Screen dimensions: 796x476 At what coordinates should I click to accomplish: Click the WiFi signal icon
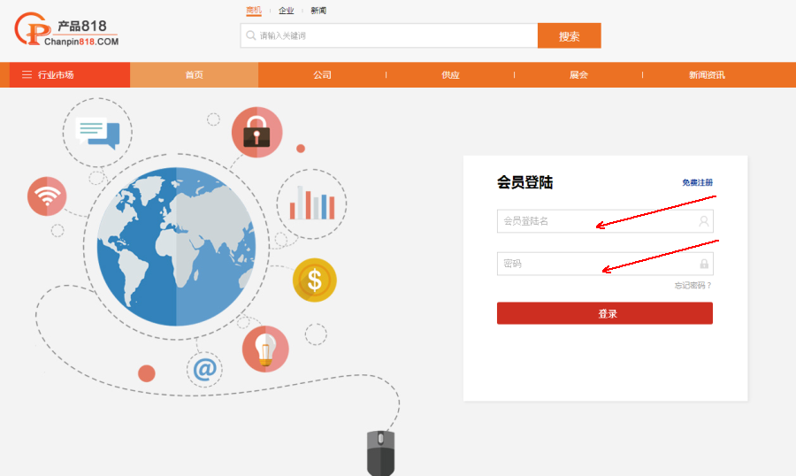pyautogui.click(x=47, y=196)
